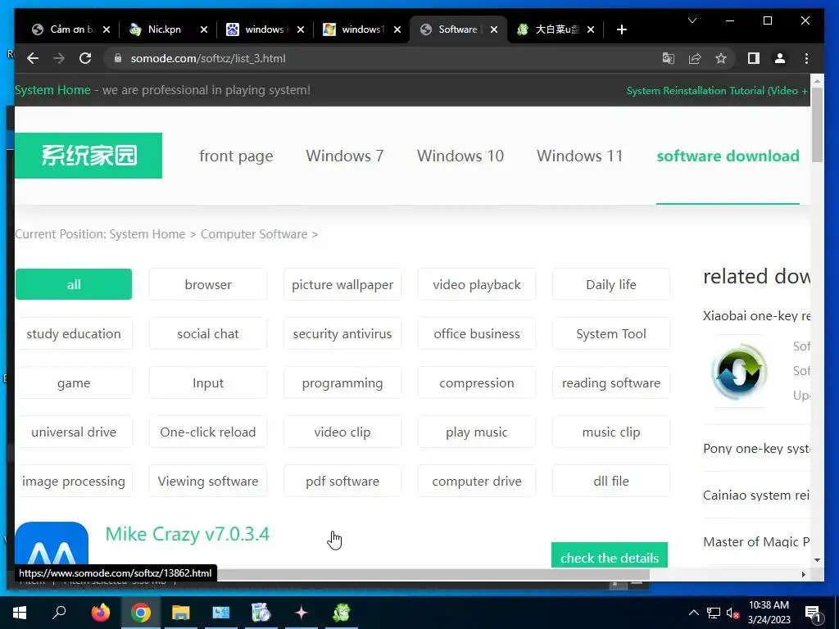Select the game category
The image size is (839, 629).
point(74,382)
